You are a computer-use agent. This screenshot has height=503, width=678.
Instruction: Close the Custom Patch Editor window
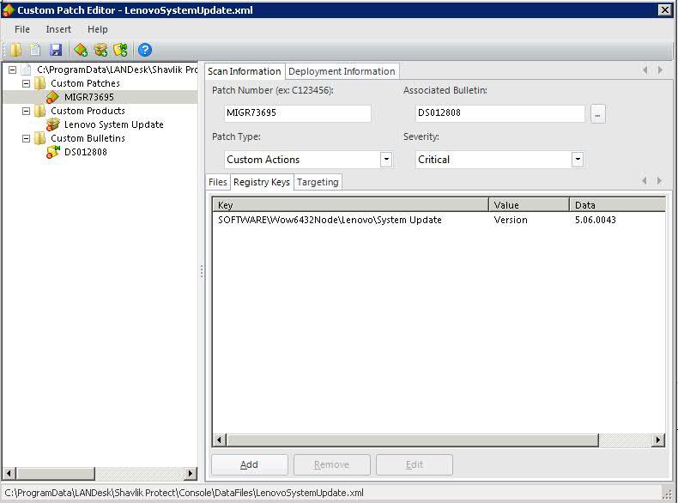664,10
